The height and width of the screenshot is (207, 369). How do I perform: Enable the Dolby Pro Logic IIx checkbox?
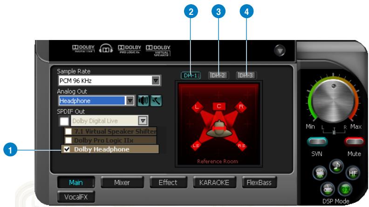click(68, 140)
